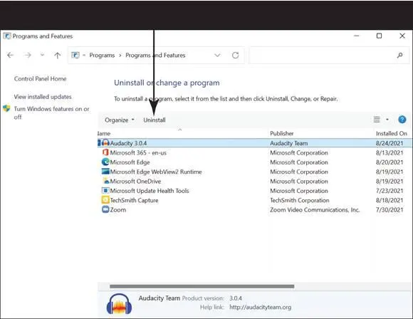Select Microsoft 365 - en-us entry
The width and height of the screenshot is (413, 319).
[138, 153]
